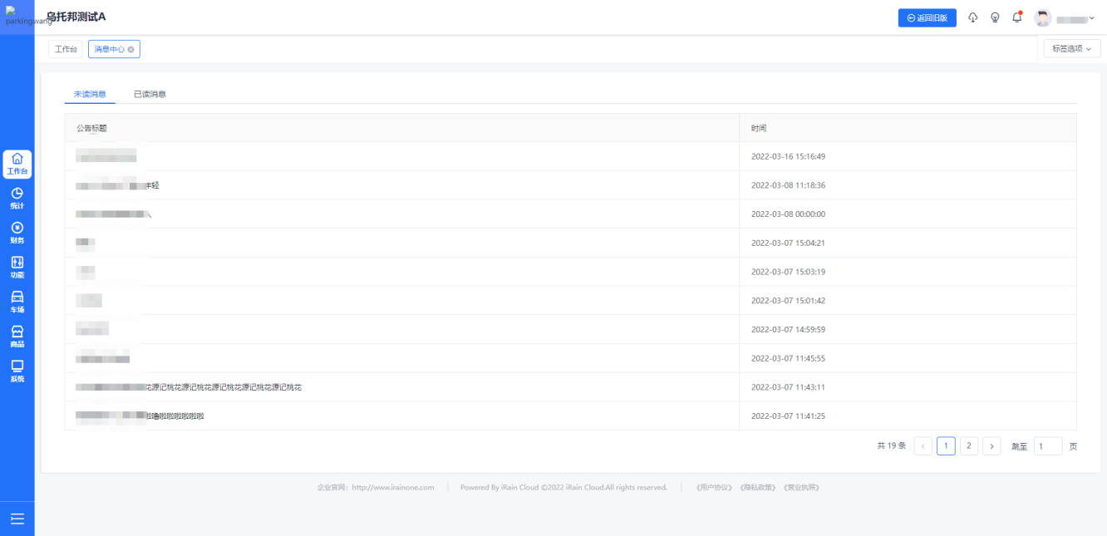1107x536 pixels.
Task: Click the message title ending in 啦啦啦啦
Action: click(140, 416)
